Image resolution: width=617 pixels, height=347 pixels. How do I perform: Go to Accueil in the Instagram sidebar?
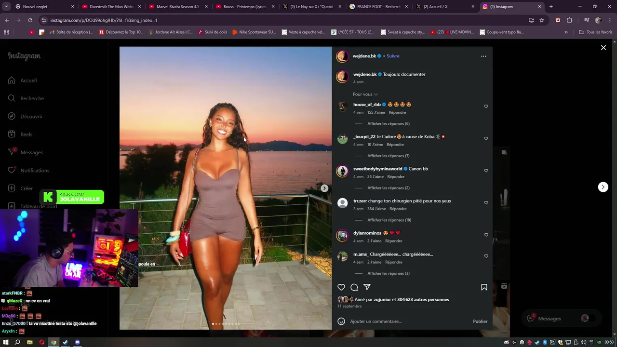[x=22, y=80]
